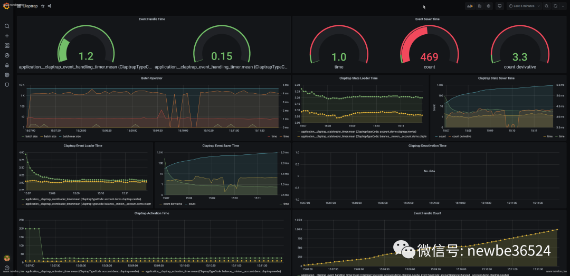The image size is (570, 276).
Task: Open Explore compass icon in sidebar
Action: (7, 55)
